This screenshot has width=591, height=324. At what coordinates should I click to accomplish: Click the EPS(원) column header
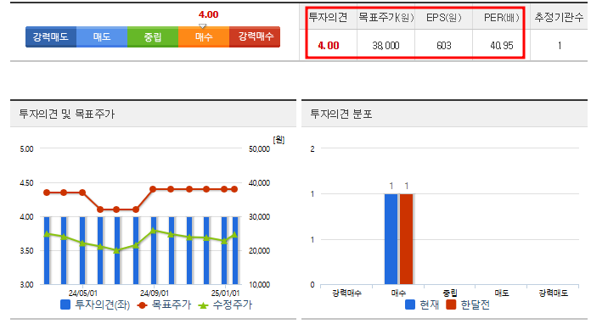[443, 17]
